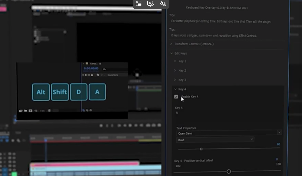Click the font size slider handle
This screenshot has width=302, height=176.
[x=201, y=149]
